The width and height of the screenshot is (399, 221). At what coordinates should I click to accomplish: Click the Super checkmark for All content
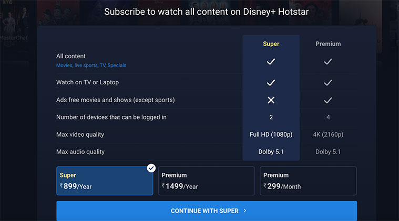[x=271, y=62]
